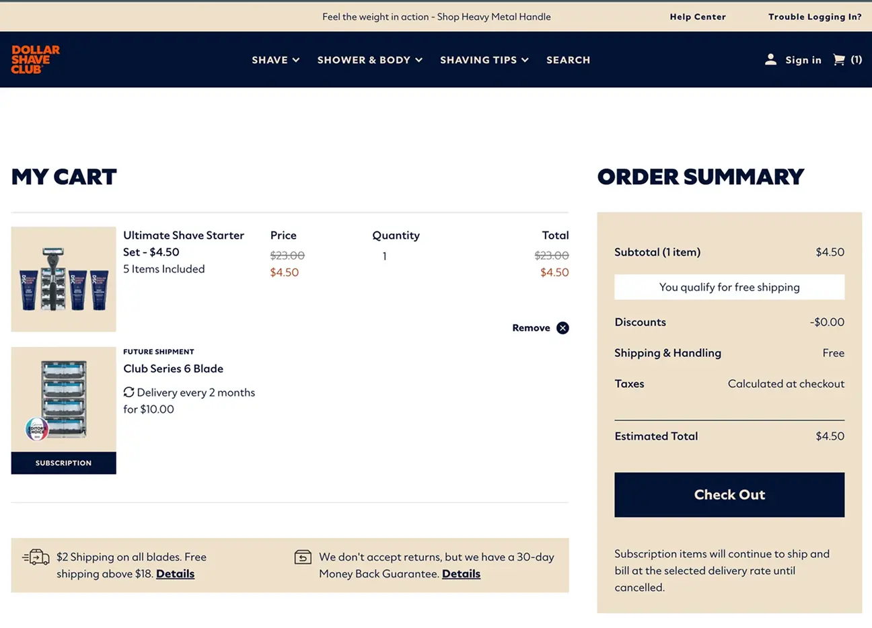Click "5 Items Included" text
Viewport: 872px width, 628px height.
[163, 269]
